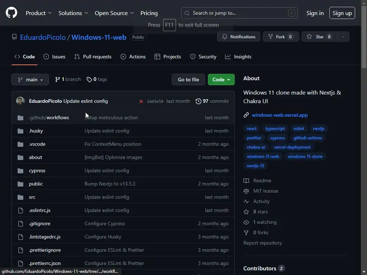Click the file icon for .gitignore

point(20,224)
